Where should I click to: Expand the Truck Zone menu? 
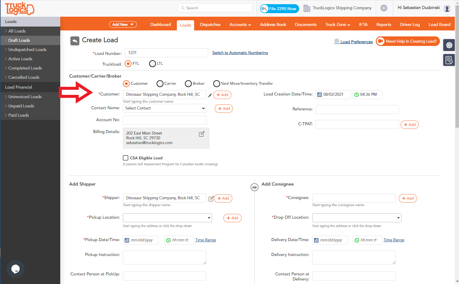[x=338, y=24]
